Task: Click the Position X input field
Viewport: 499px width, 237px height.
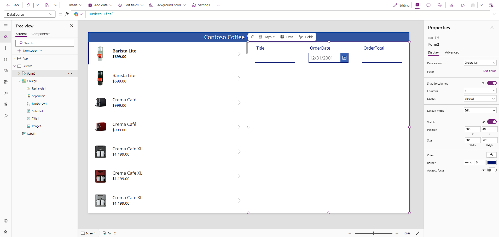Action: tap(472, 129)
